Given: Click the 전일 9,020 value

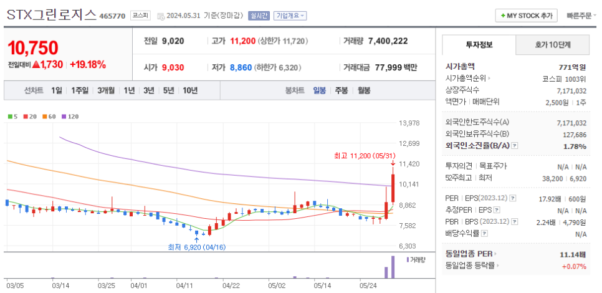Looking at the screenshot, I should [x=173, y=41].
